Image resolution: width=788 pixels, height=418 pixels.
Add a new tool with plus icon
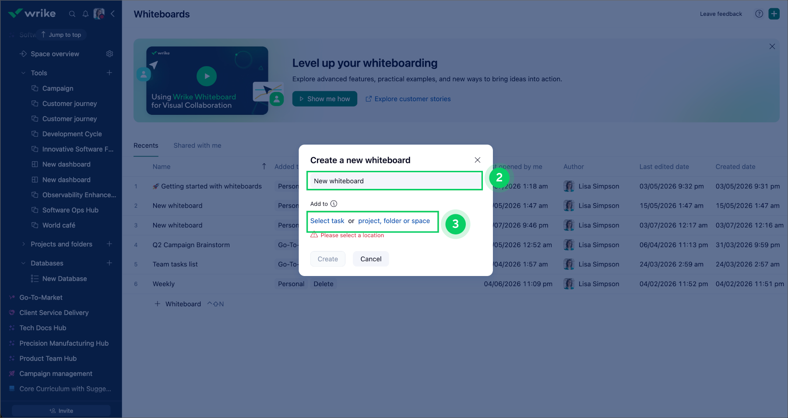109,73
